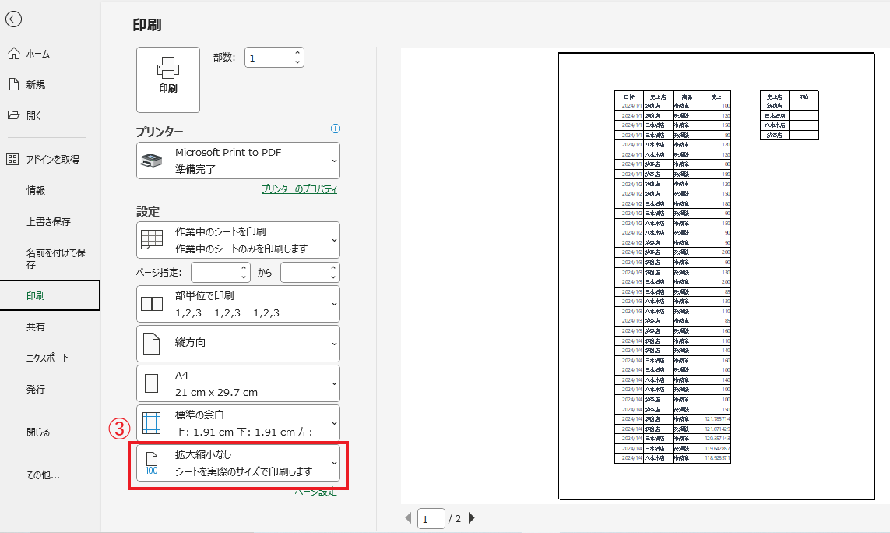Open the 拡大縮小なし scaling dropdown
This screenshot has height=533, width=890.
(x=237, y=464)
